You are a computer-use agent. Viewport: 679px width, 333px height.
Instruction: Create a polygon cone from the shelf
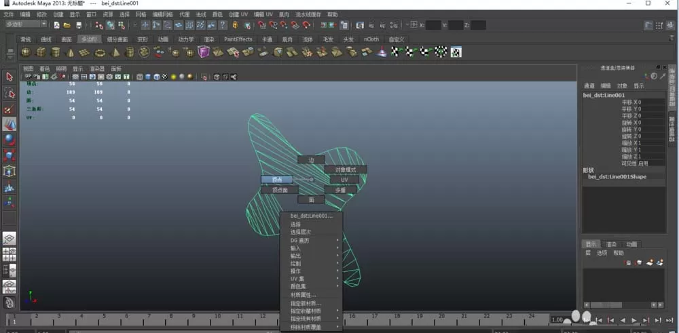click(70, 52)
